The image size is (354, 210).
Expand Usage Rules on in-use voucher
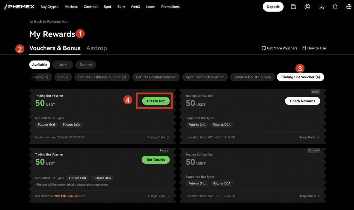[x=158, y=196]
